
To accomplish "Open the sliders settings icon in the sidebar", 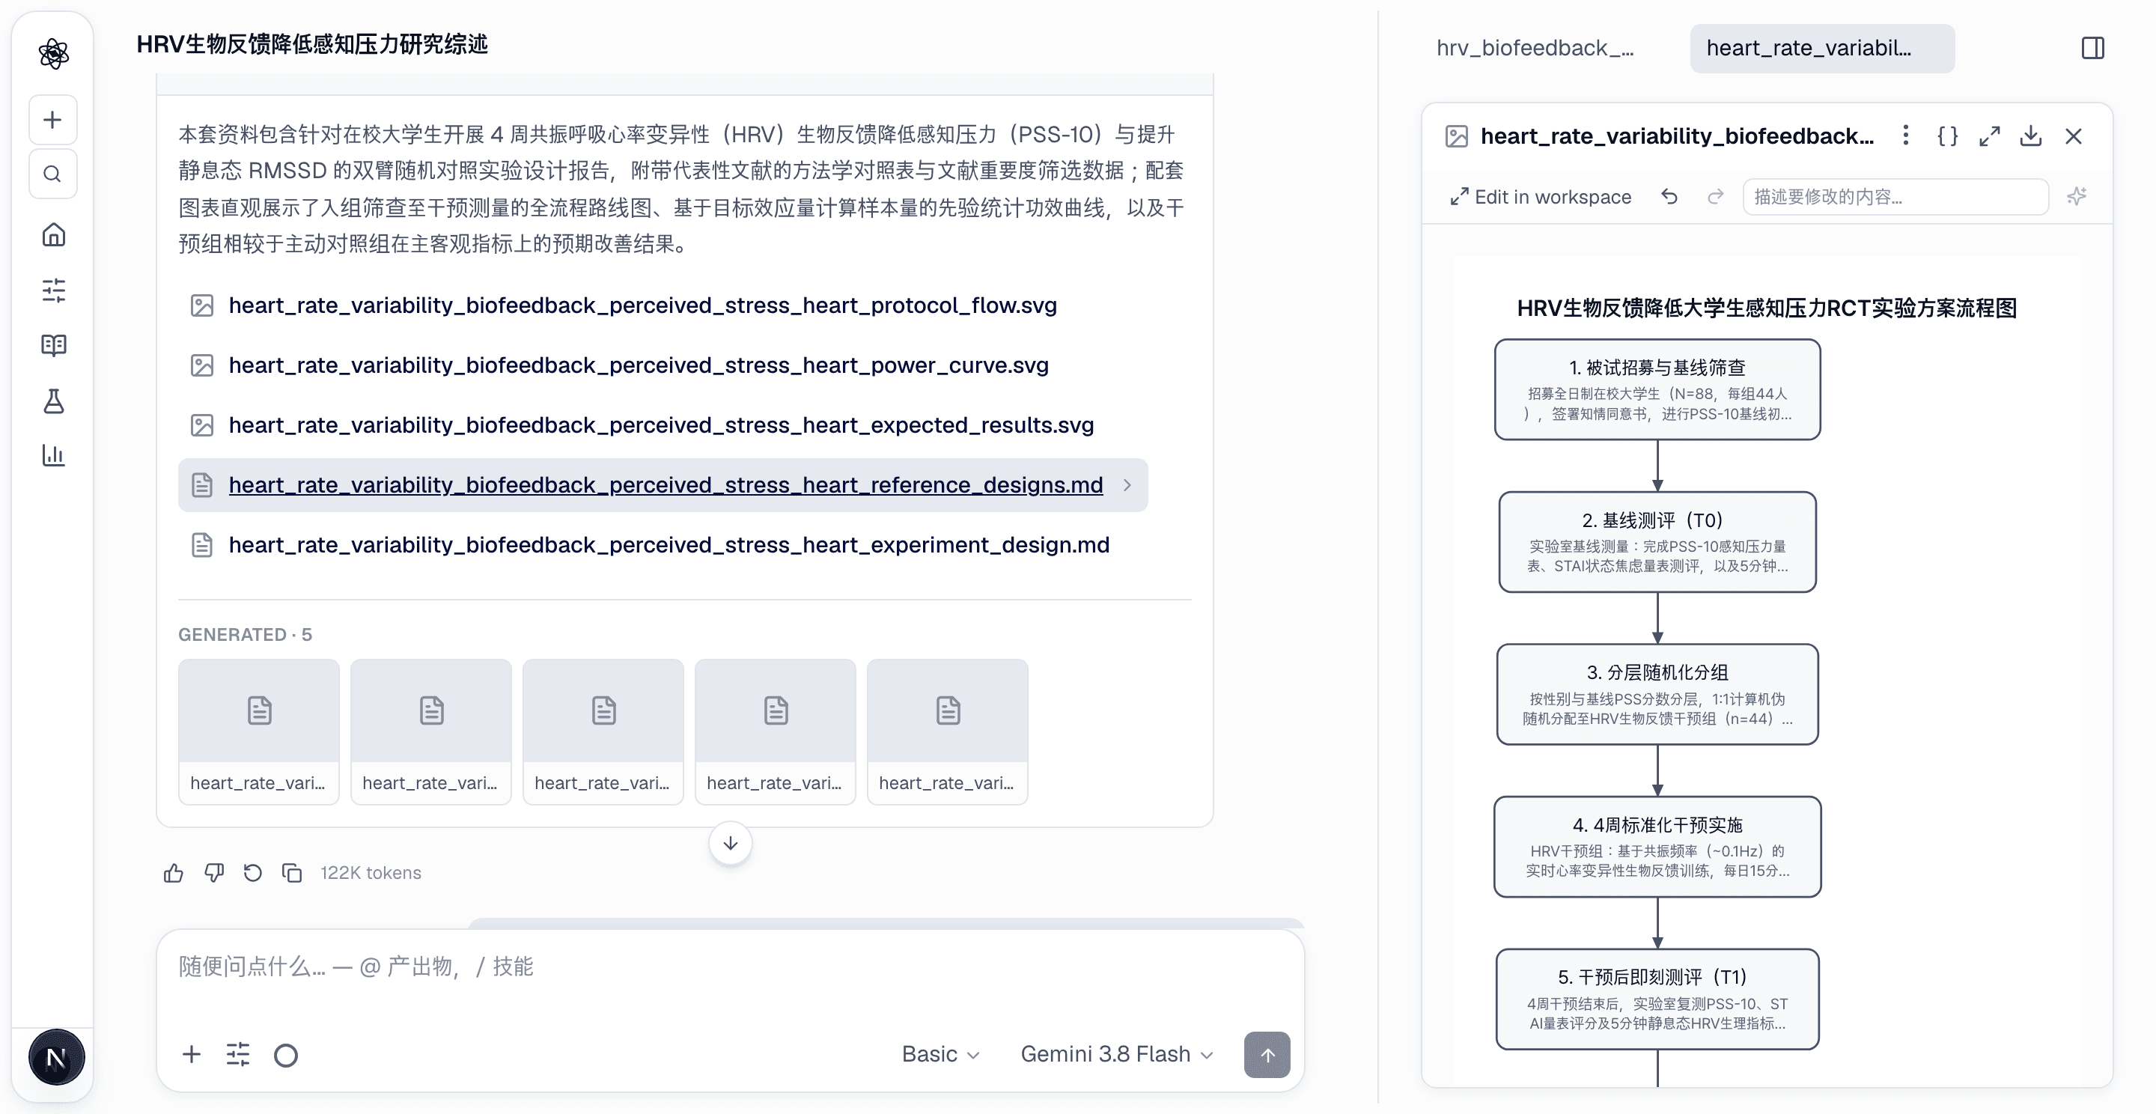I will click(54, 290).
